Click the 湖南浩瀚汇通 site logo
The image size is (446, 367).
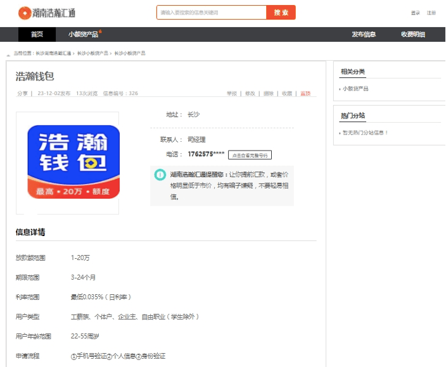[x=47, y=13]
